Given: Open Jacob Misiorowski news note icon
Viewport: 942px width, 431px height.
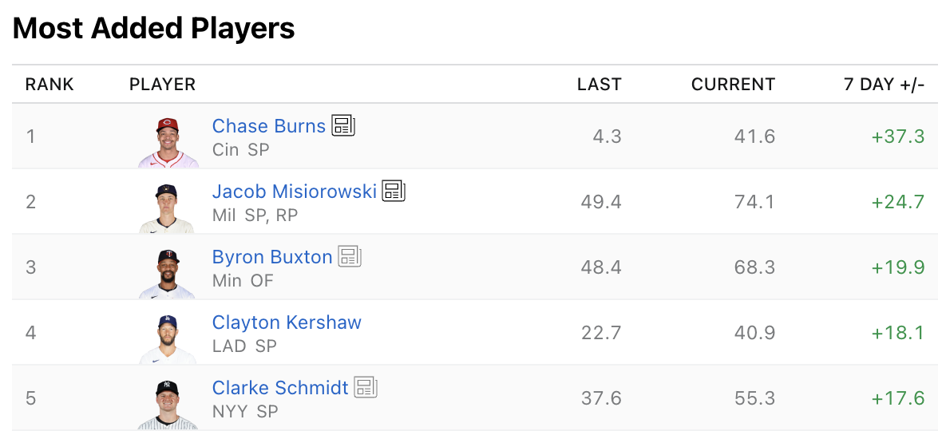Looking at the screenshot, I should click(x=394, y=191).
